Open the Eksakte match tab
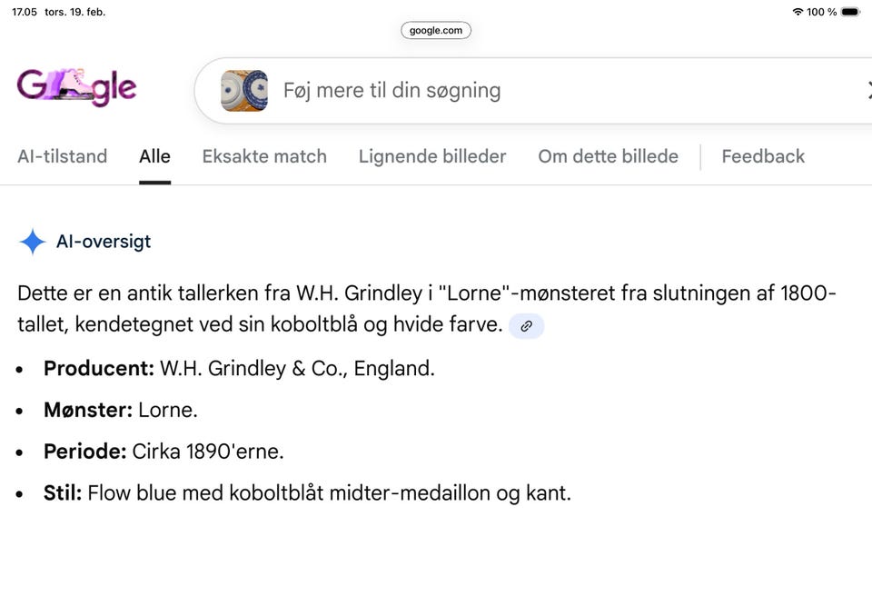The width and height of the screenshot is (872, 606). point(264,156)
